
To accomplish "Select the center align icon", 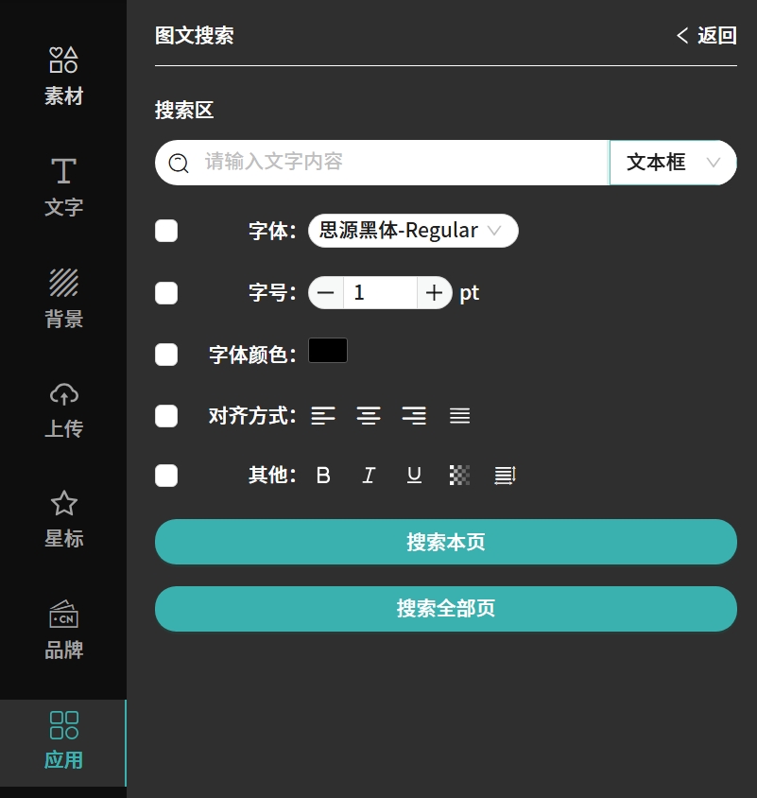I will pos(369,416).
